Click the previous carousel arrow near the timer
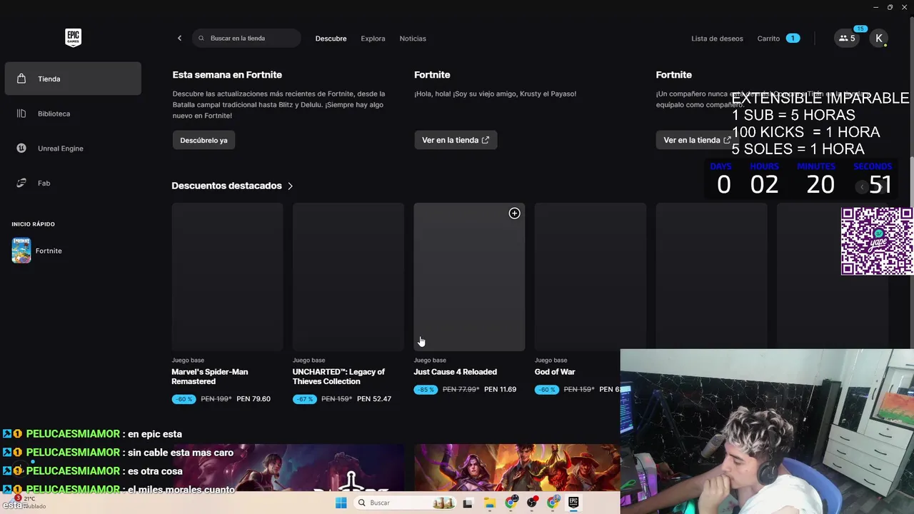The image size is (914, 514). pyautogui.click(x=862, y=187)
